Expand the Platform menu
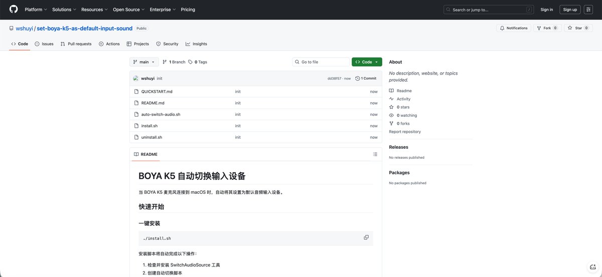Viewport: 602px width, 277px height. click(36, 10)
